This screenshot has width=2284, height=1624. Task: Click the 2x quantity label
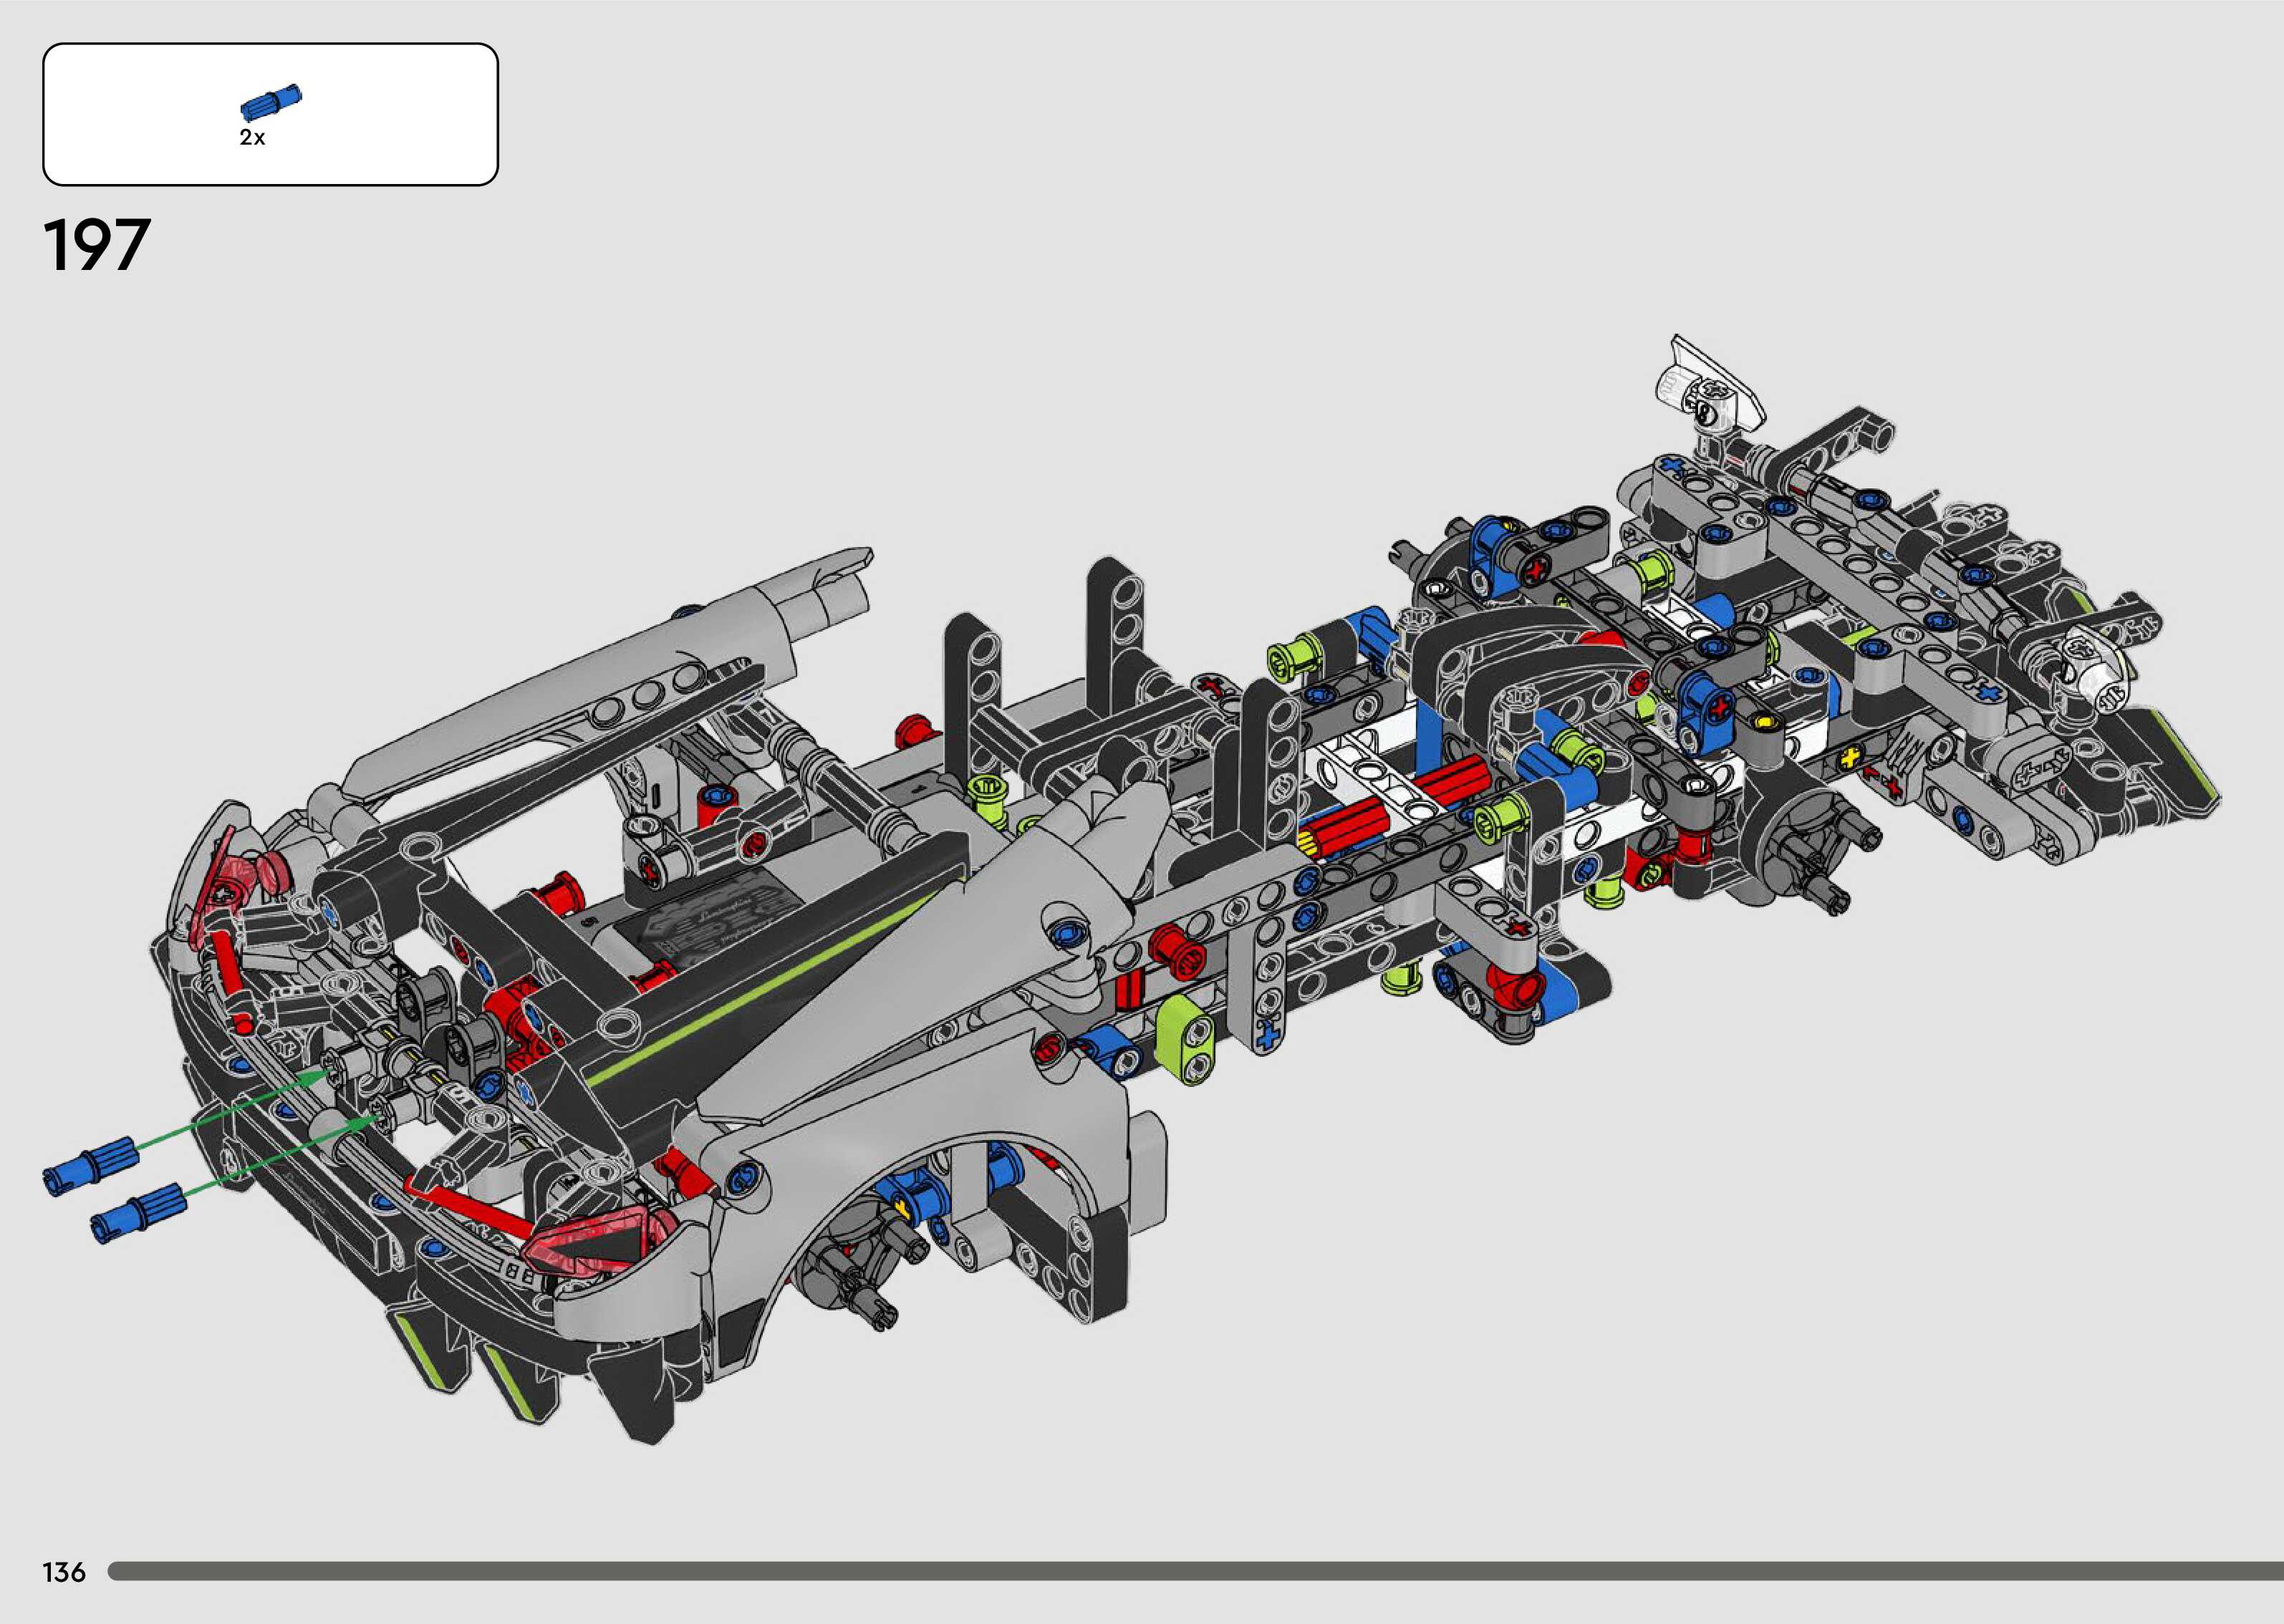(x=252, y=138)
